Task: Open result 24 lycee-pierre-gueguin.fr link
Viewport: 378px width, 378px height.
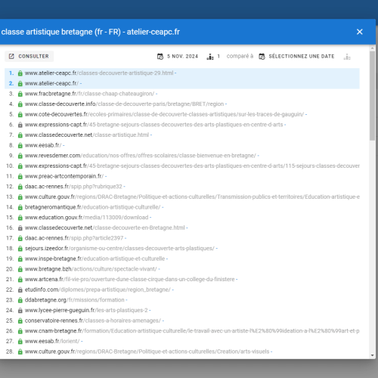Action: tap(86, 311)
